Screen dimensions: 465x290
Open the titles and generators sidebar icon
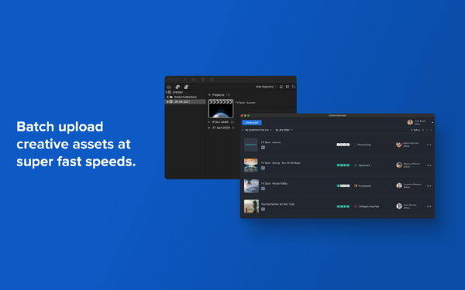click(x=186, y=87)
